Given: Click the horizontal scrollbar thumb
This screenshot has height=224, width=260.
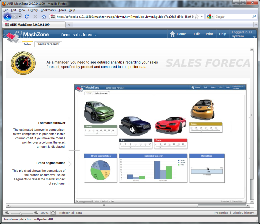Looking at the screenshot, I should [x=104, y=205].
